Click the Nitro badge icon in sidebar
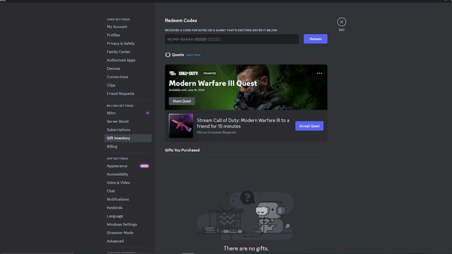452x254 pixels. pos(148,113)
